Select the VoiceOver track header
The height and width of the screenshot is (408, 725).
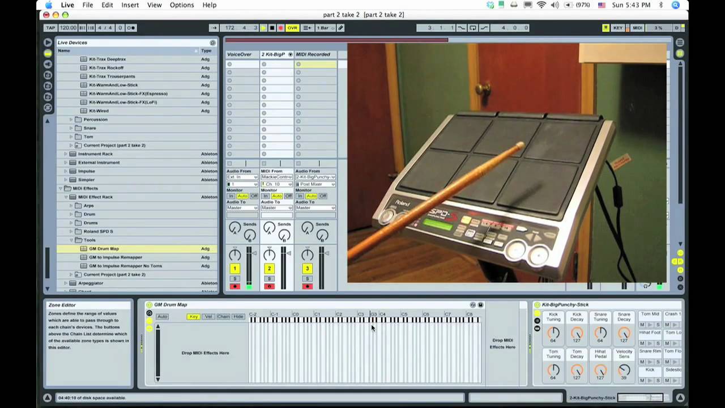point(242,54)
